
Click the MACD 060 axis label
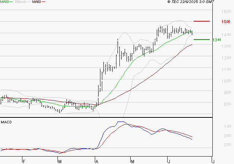coord(228,136)
